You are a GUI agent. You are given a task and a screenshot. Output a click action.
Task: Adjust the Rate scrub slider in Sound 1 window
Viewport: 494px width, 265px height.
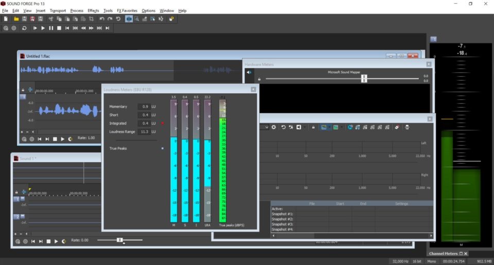click(120, 240)
